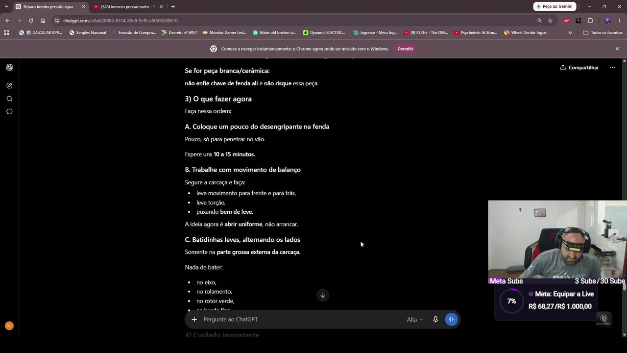Open the Simples Nacional bookmark
This screenshot has width=627, height=353.
click(88, 33)
